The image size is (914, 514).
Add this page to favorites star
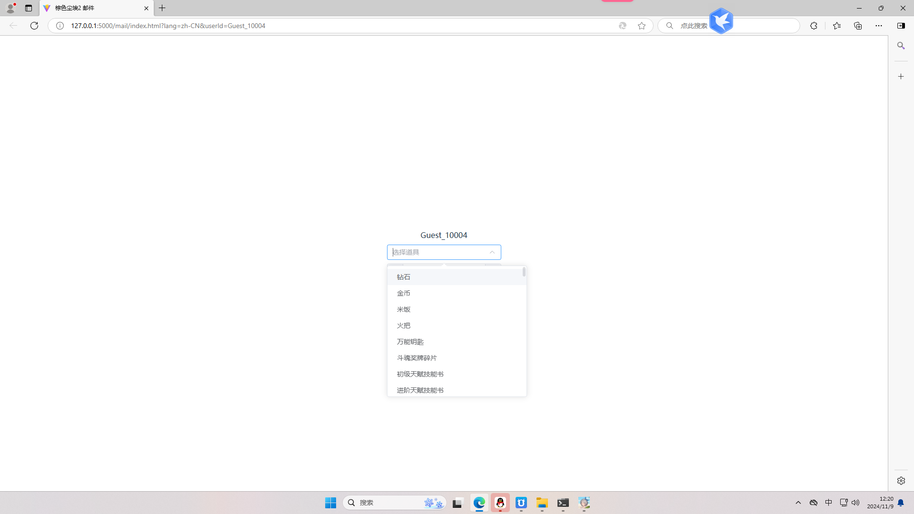click(x=642, y=26)
